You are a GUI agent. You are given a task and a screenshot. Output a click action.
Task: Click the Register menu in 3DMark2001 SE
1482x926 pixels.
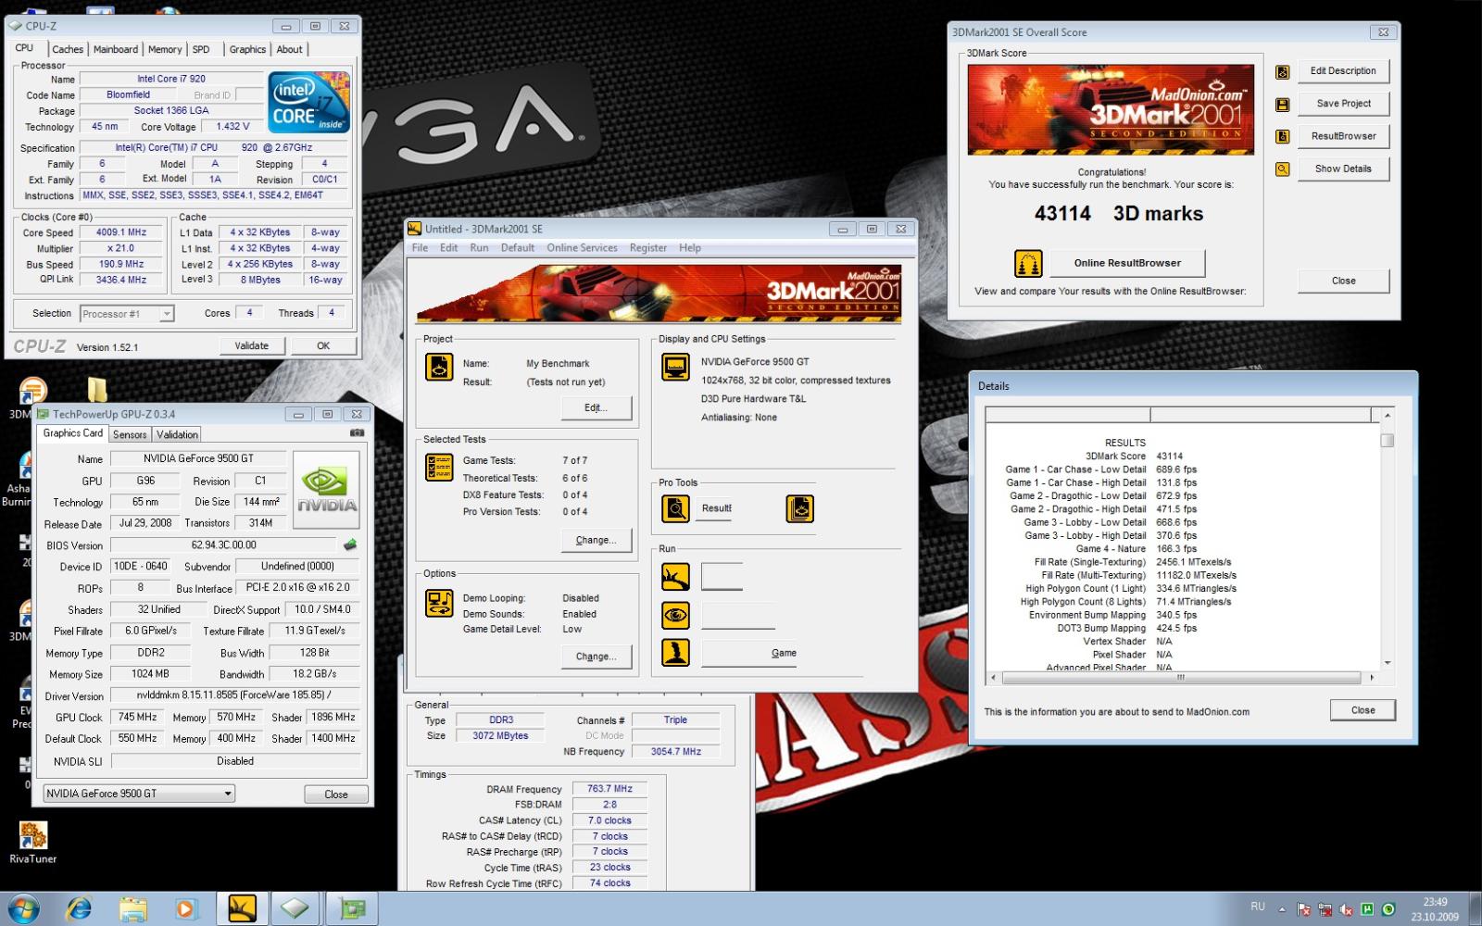click(x=648, y=248)
